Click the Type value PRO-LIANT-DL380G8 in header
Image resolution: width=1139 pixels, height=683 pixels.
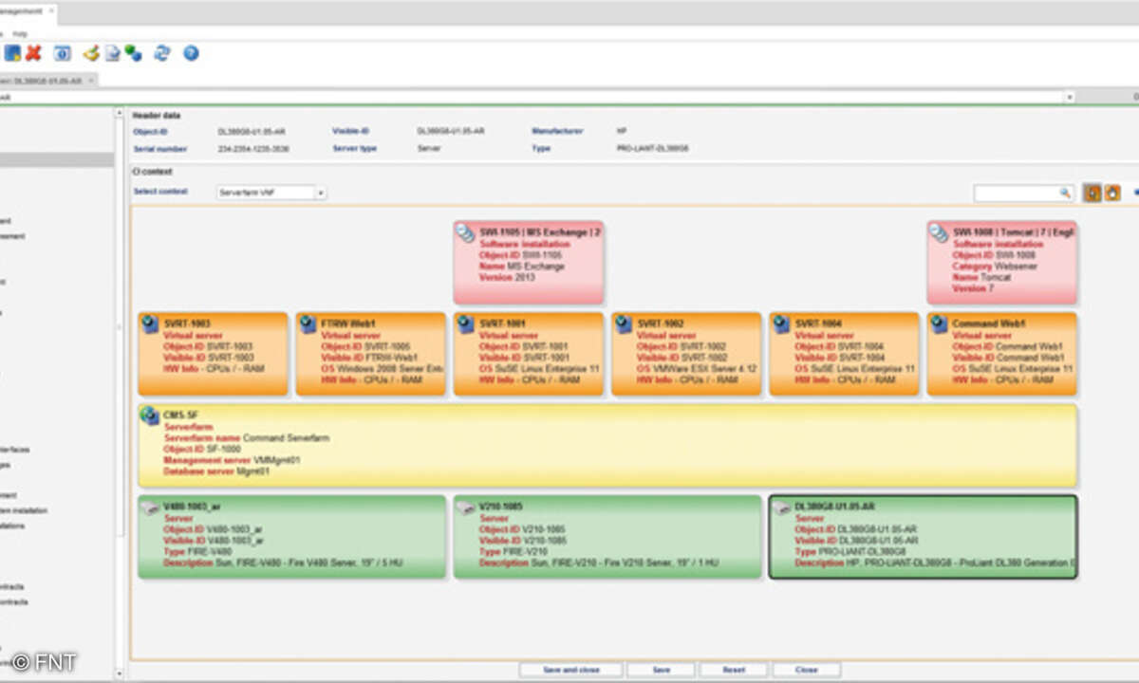click(x=653, y=149)
